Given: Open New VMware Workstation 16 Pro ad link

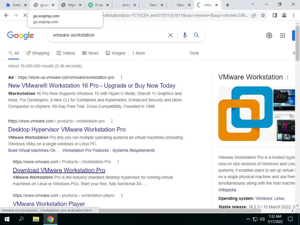Looking at the screenshot, I should pyautogui.click(x=92, y=86).
